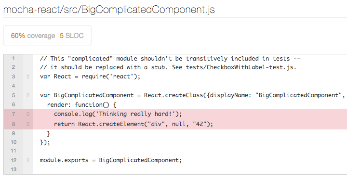
Task: Click hit count 2 beside line 5
Action: tap(28, 95)
